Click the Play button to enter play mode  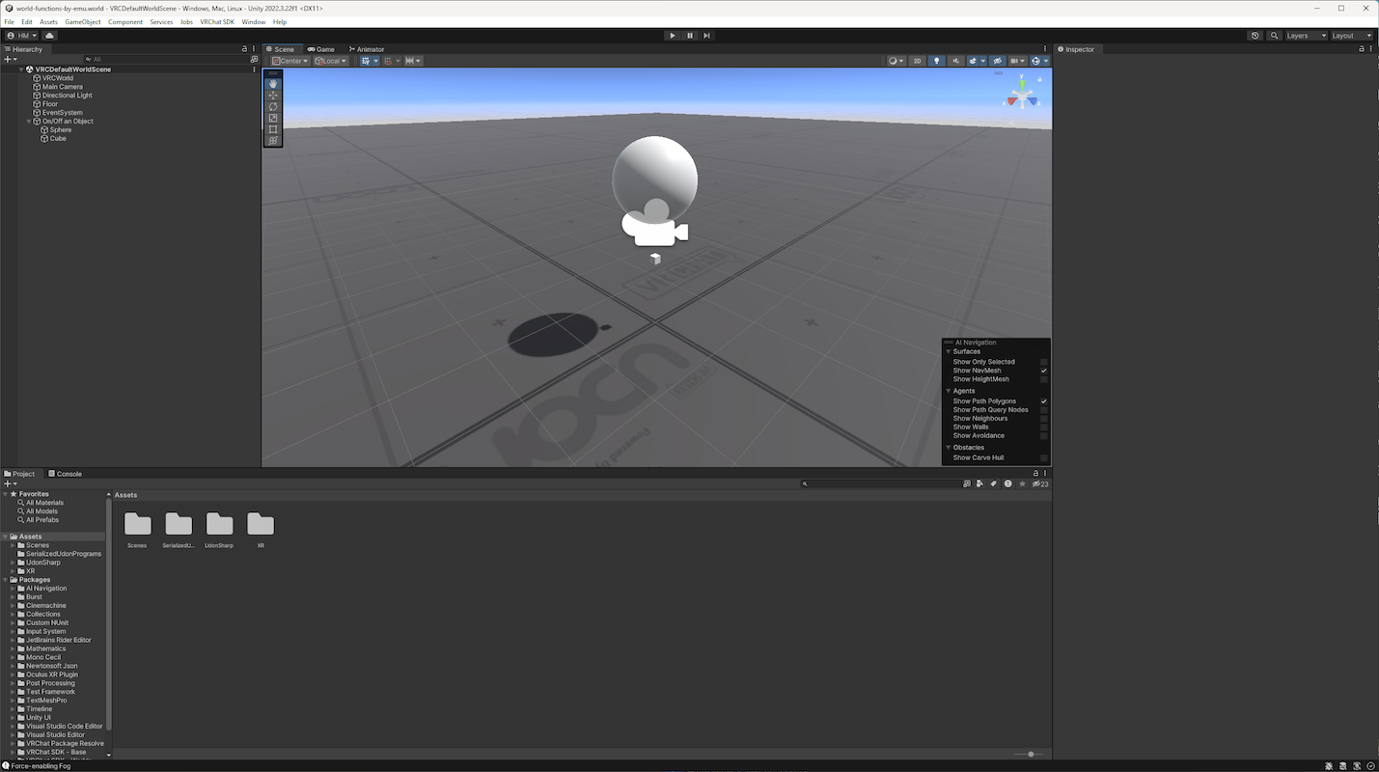click(x=673, y=36)
